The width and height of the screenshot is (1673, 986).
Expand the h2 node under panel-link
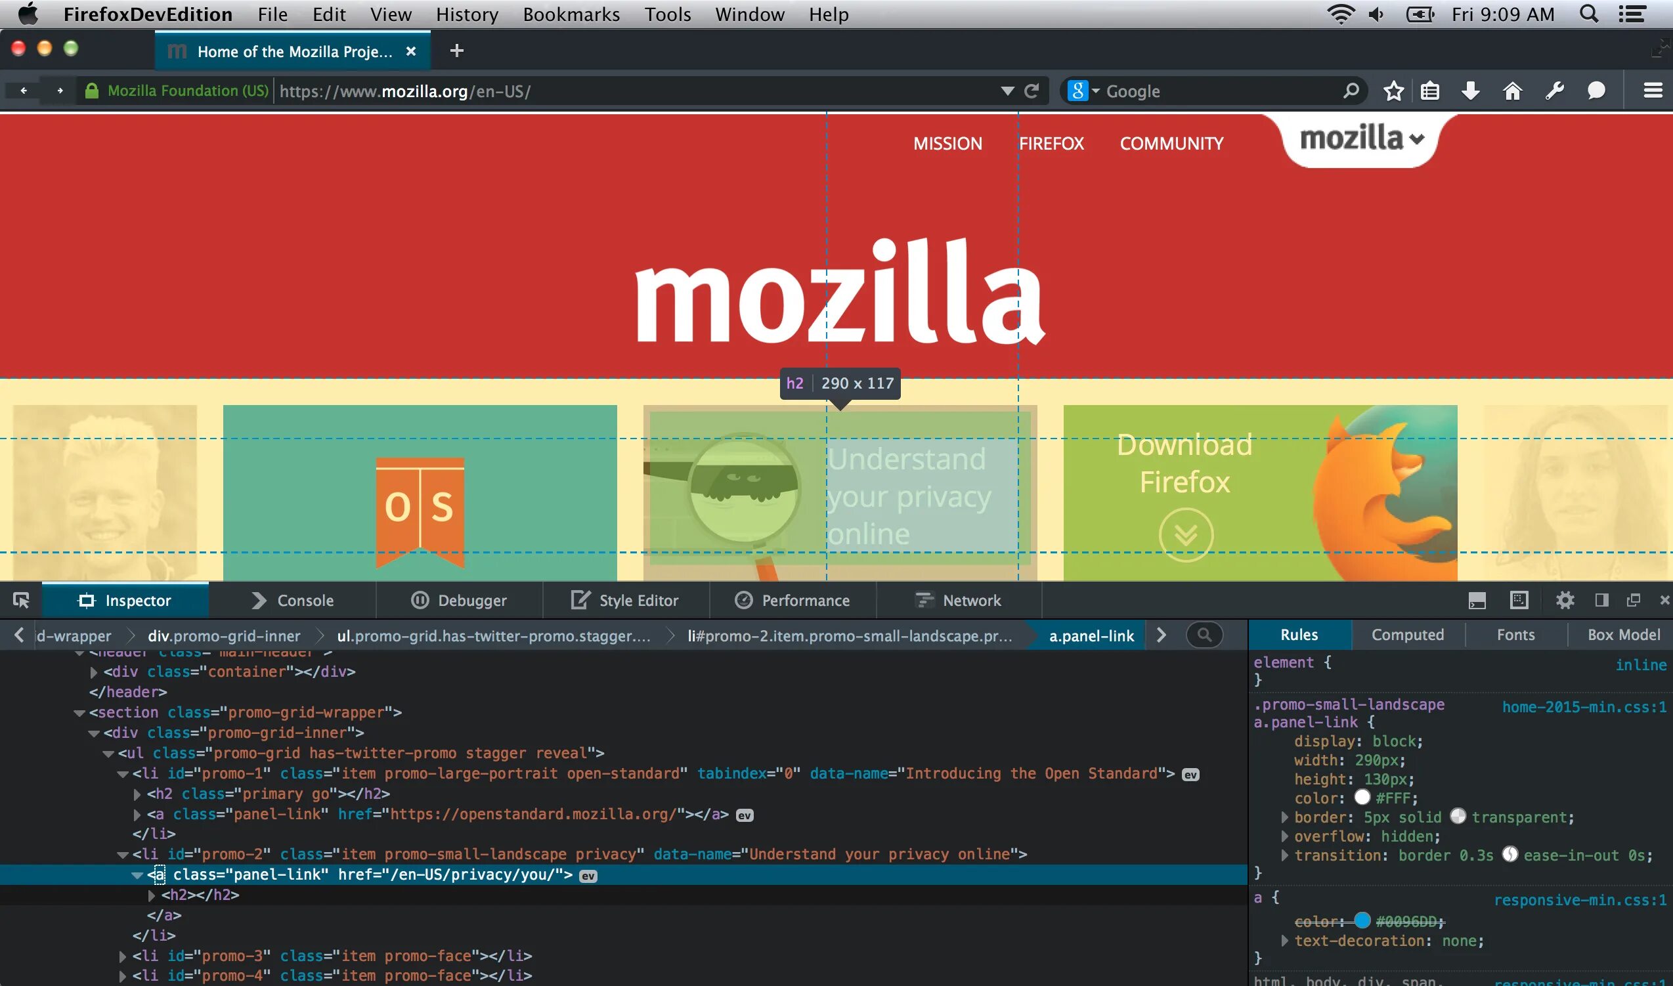[x=152, y=895]
